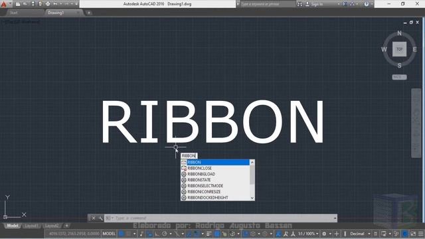
Task: Toggle Clean Screen icon in status bar
Action: tap(413, 234)
